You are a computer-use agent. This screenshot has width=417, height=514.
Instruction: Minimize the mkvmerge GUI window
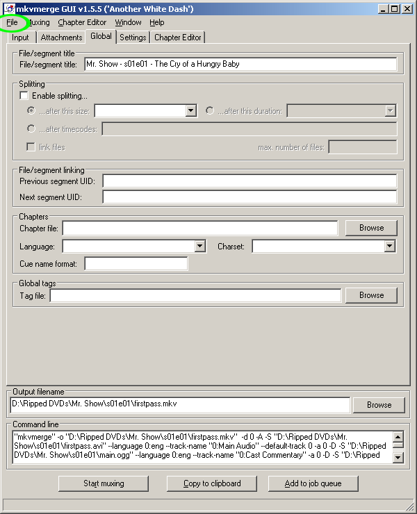383,9
